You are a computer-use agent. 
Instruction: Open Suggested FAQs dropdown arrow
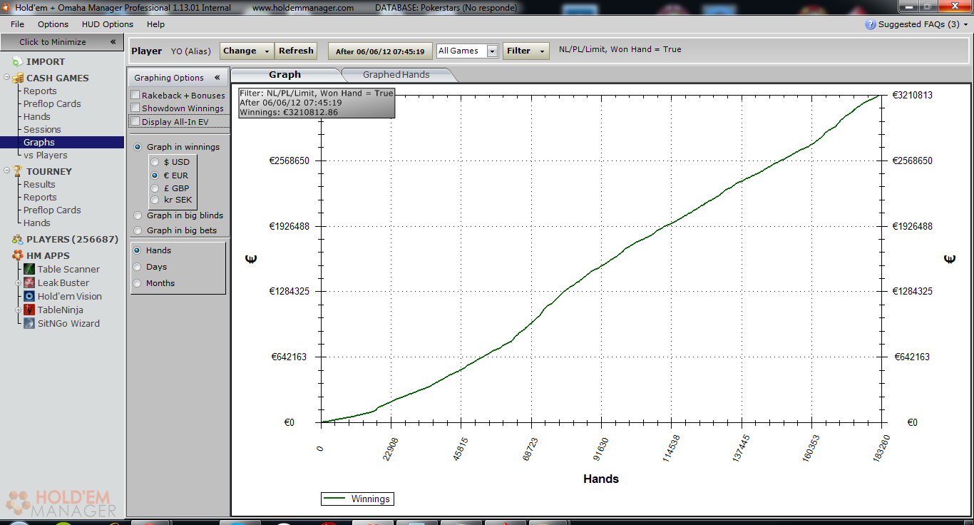pyautogui.click(x=965, y=24)
